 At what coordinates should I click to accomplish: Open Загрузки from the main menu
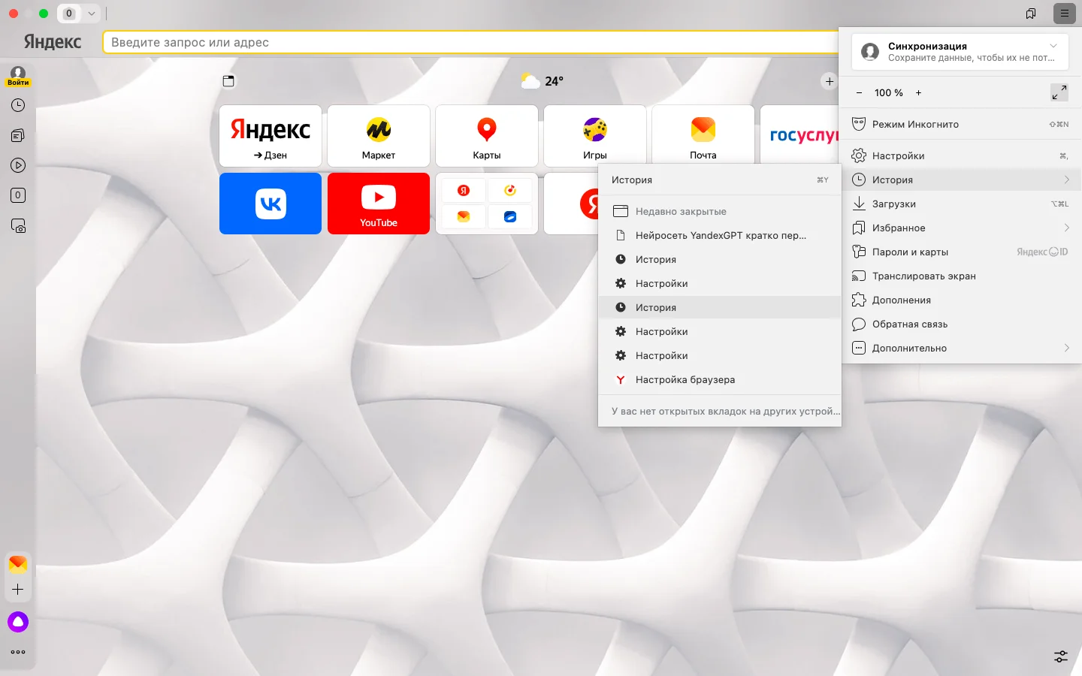pos(962,204)
